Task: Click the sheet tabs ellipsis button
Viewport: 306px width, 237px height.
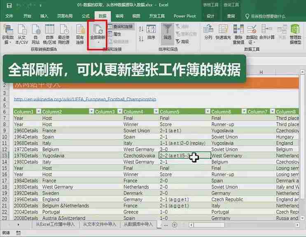Action: (x=166, y=225)
